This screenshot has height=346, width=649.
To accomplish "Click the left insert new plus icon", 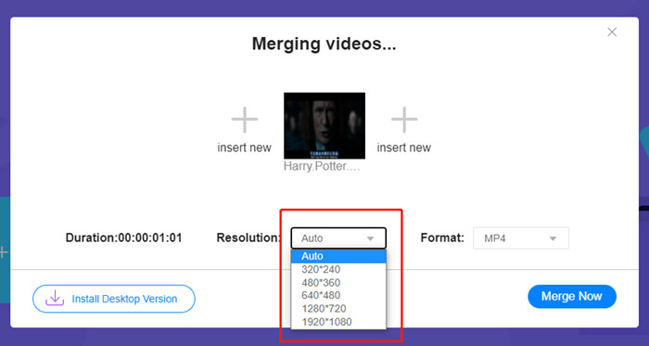I will coord(245,120).
